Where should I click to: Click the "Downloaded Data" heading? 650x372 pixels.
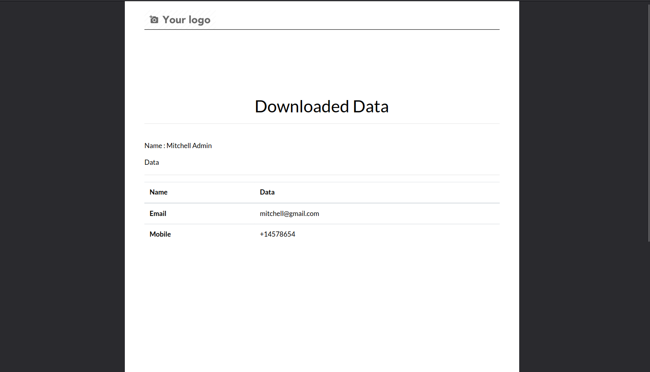322,106
